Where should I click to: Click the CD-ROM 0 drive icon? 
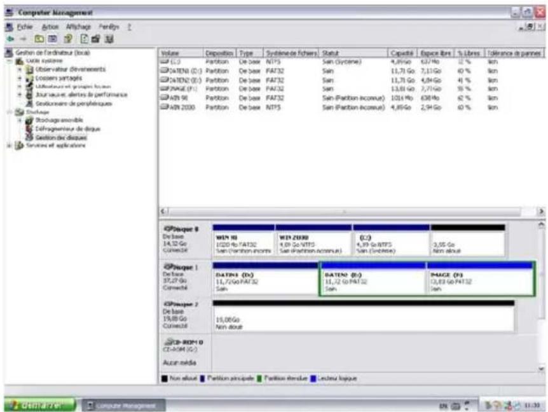[170, 342]
